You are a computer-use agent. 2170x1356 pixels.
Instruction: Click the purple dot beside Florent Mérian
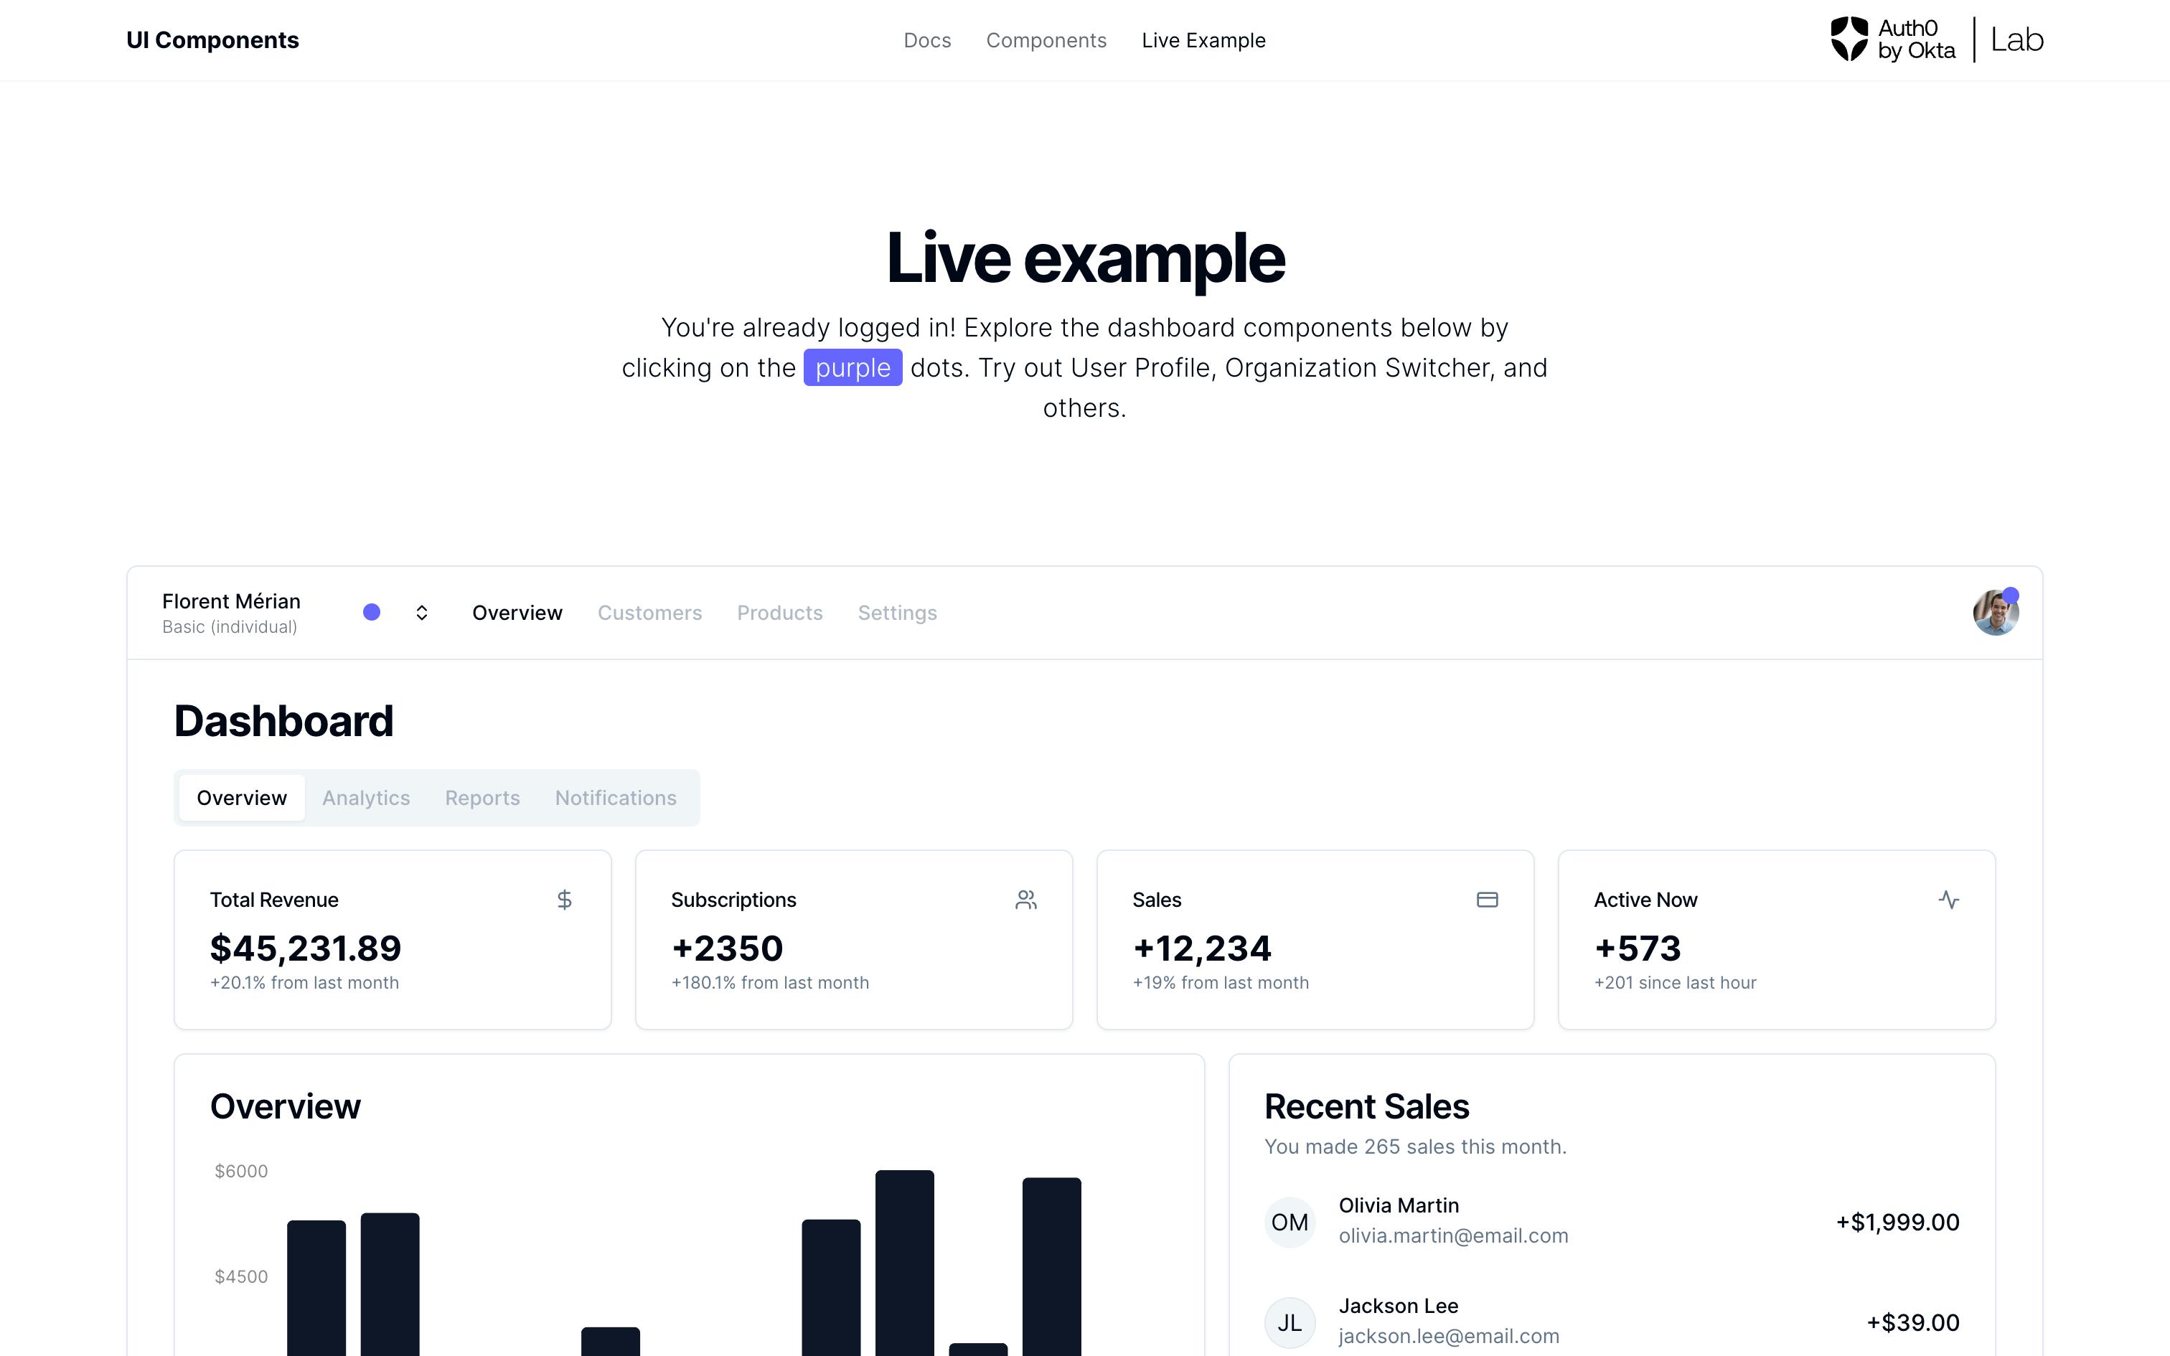click(x=371, y=613)
